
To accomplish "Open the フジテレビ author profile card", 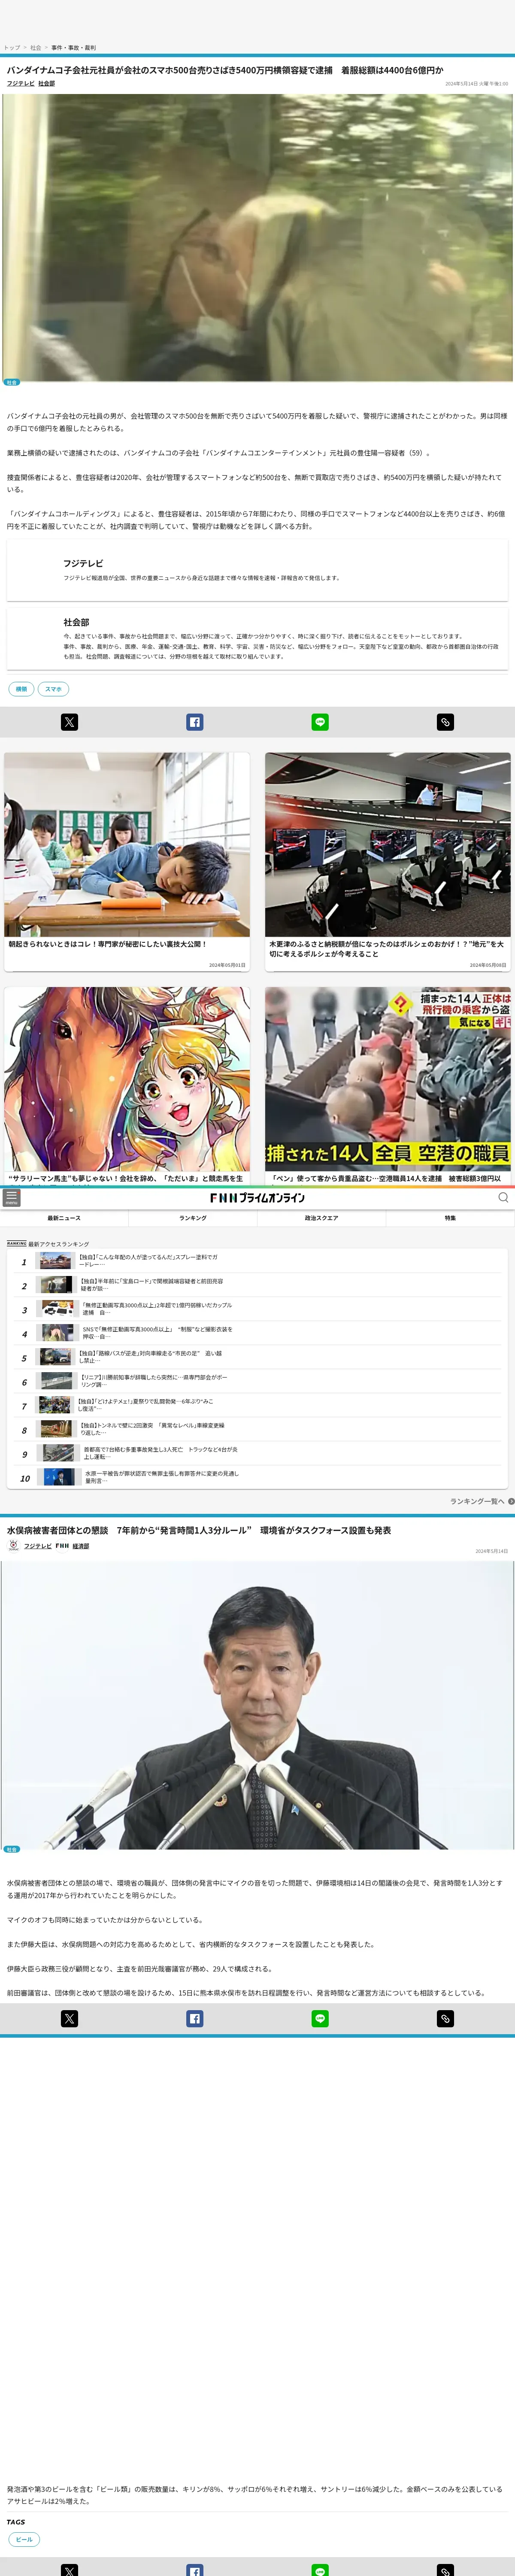I will coord(257,570).
